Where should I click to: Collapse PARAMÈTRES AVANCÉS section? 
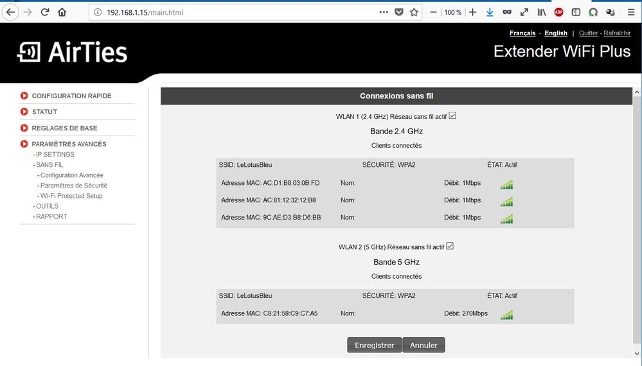pos(69,144)
